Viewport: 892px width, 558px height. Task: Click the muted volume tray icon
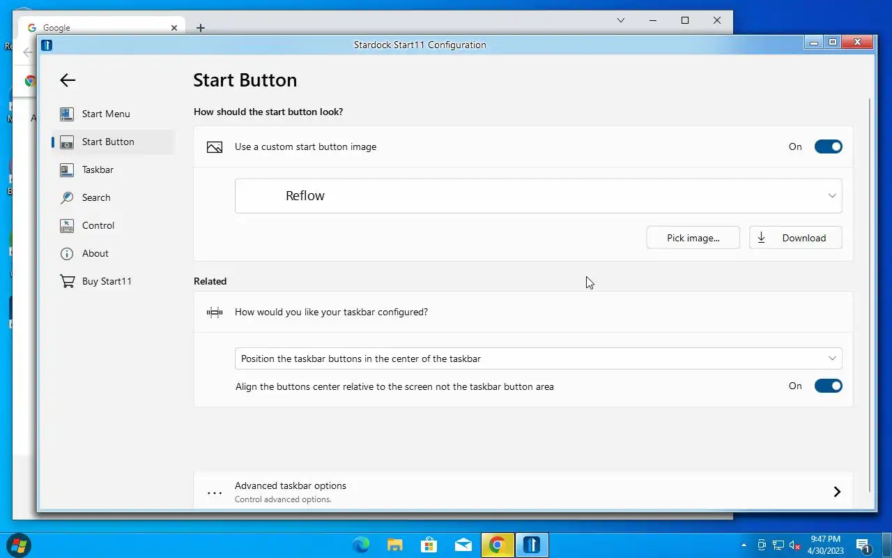(795, 545)
